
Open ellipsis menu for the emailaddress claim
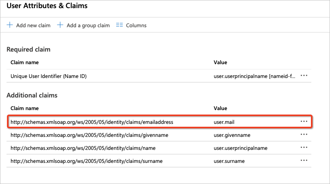click(x=304, y=121)
